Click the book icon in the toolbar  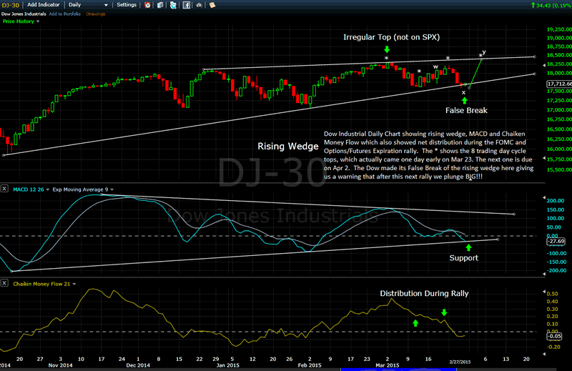click(x=160, y=5)
